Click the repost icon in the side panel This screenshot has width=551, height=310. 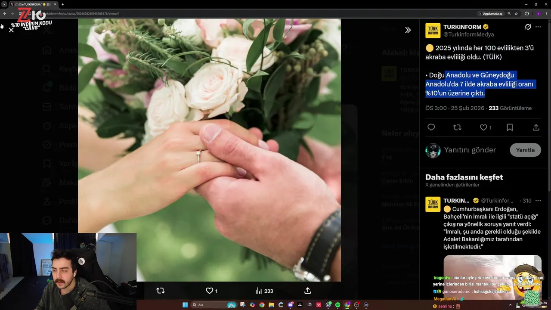pyautogui.click(x=457, y=127)
